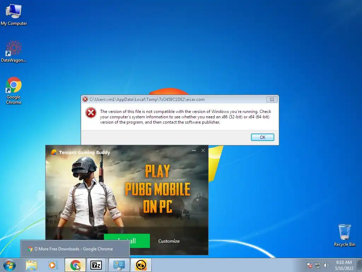Open the Google Chrome desktop shortcut
This screenshot has height=272, width=362.
click(14, 90)
